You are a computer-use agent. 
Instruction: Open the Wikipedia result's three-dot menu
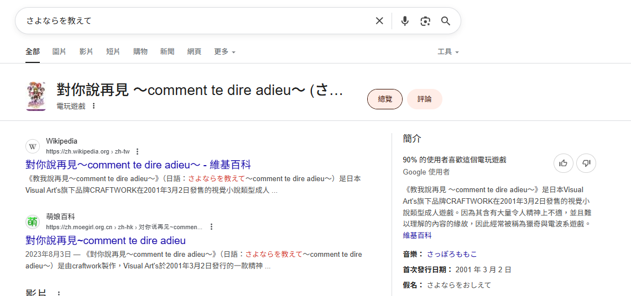138,151
